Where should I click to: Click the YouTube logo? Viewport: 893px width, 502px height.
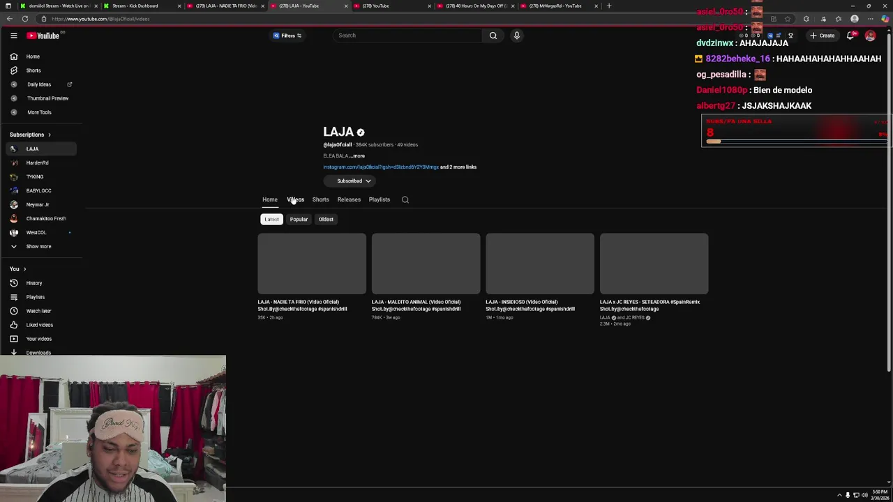(43, 36)
